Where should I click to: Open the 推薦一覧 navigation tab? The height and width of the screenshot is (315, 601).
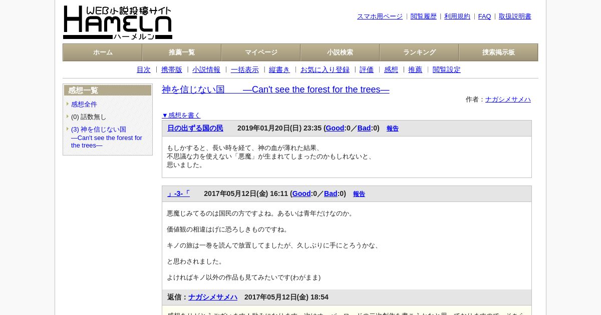click(x=182, y=52)
